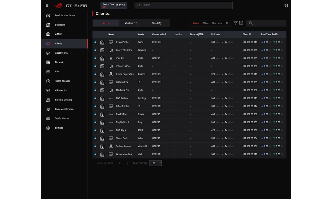Sort by the Name column header
The height and width of the screenshot is (199, 332).
point(111,35)
